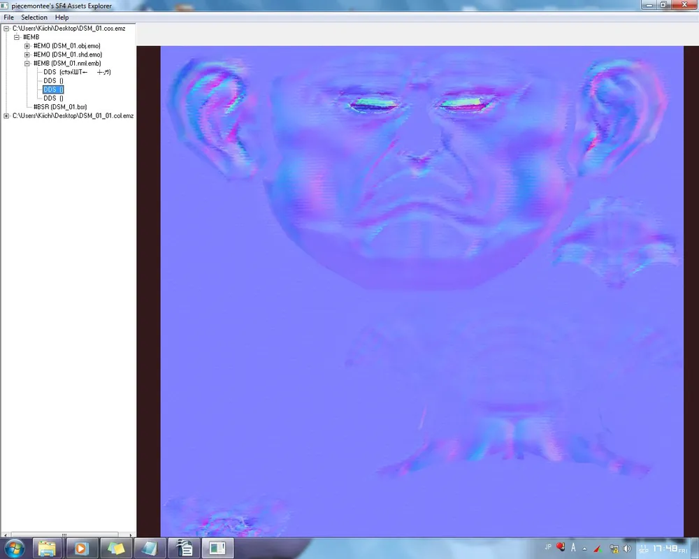Open the Help menu
This screenshot has height=559, width=699.
(62, 17)
